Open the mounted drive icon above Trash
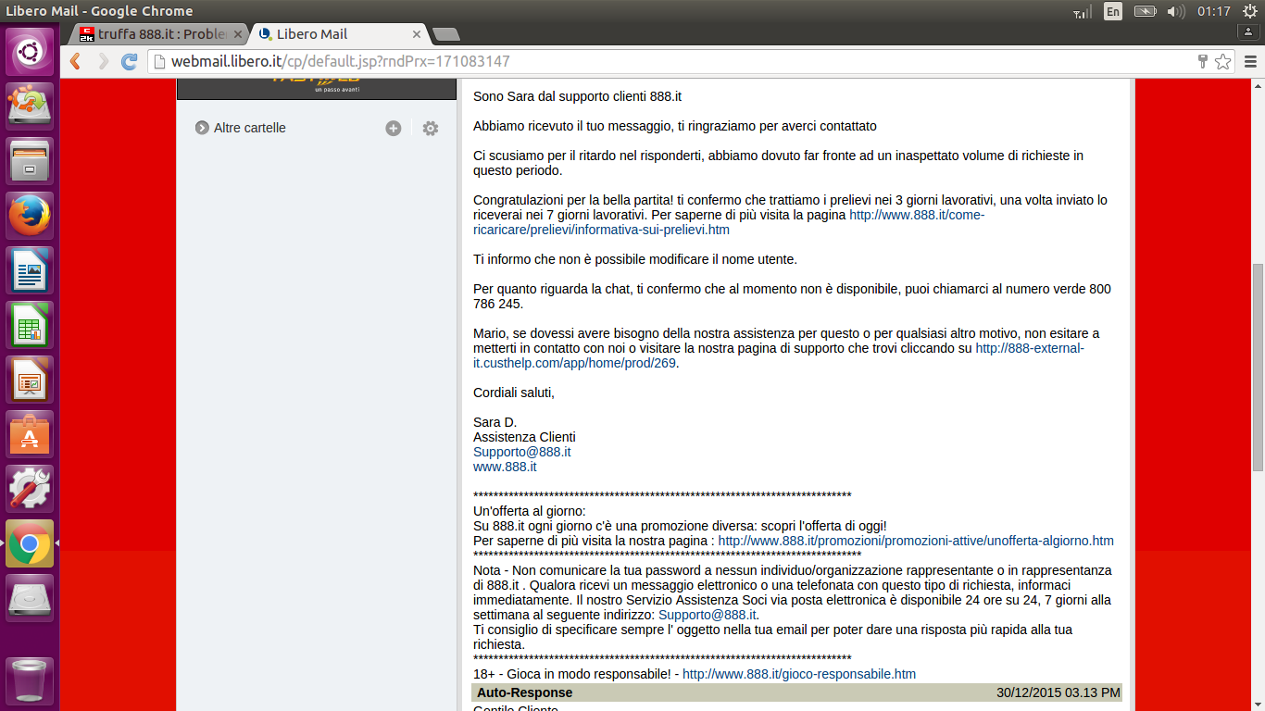Screen dimensions: 1265x711 31,598
